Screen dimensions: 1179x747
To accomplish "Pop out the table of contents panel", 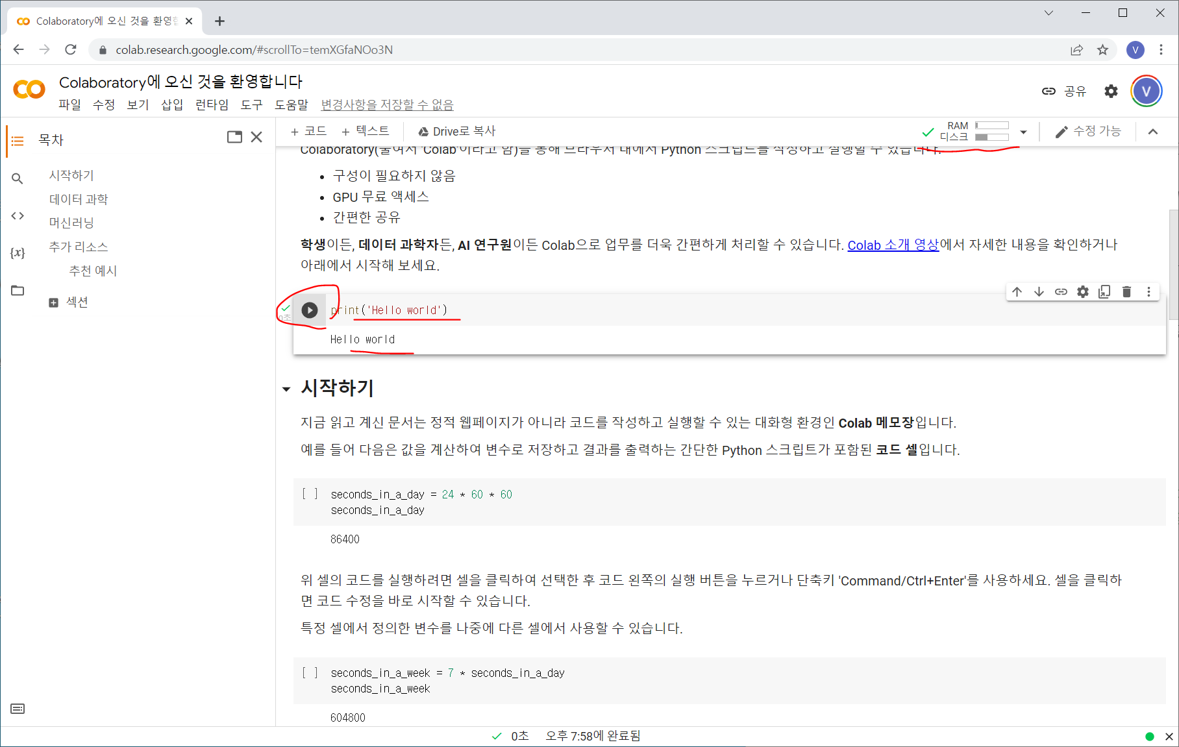I will 234,137.
